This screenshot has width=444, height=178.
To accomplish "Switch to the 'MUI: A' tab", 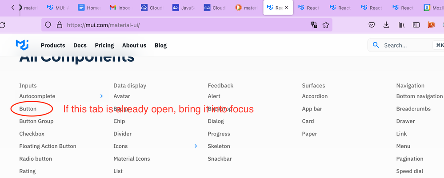I will coord(58,8).
